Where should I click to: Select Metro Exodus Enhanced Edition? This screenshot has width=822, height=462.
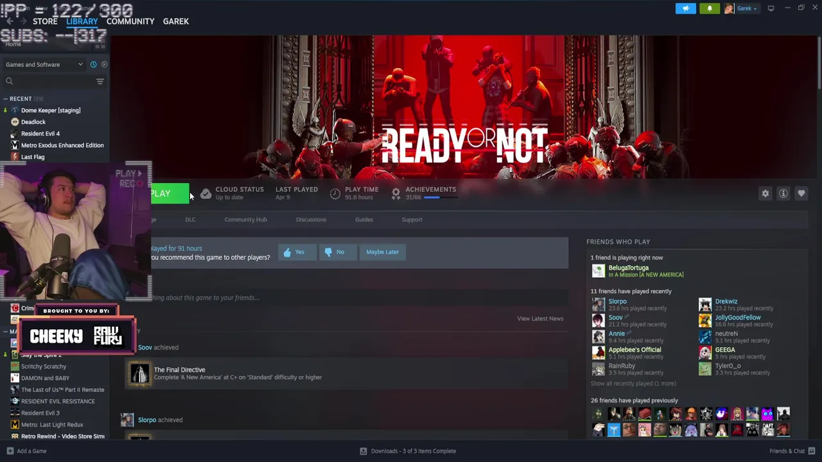pyautogui.click(x=62, y=145)
